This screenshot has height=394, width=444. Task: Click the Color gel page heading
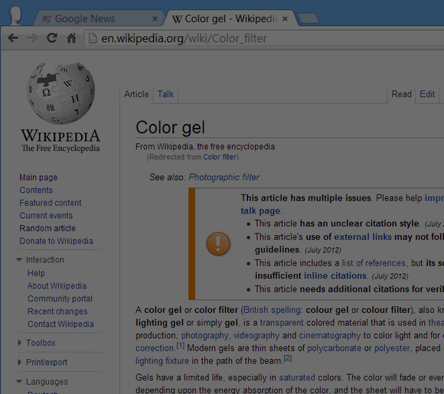(x=170, y=127)
